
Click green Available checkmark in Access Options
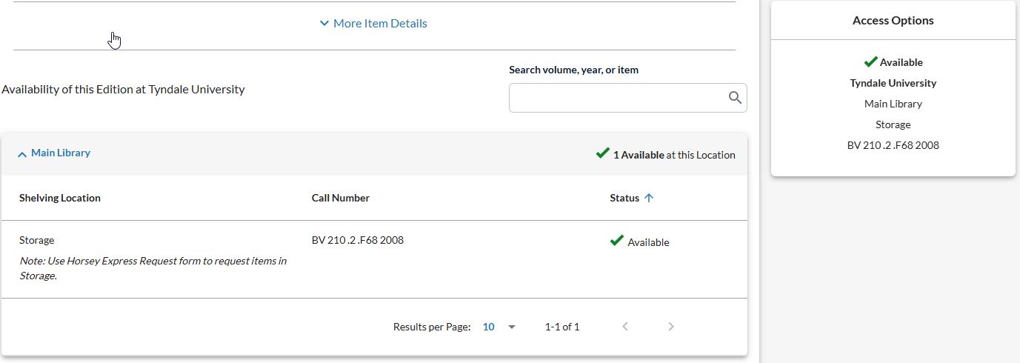[870, 61]
